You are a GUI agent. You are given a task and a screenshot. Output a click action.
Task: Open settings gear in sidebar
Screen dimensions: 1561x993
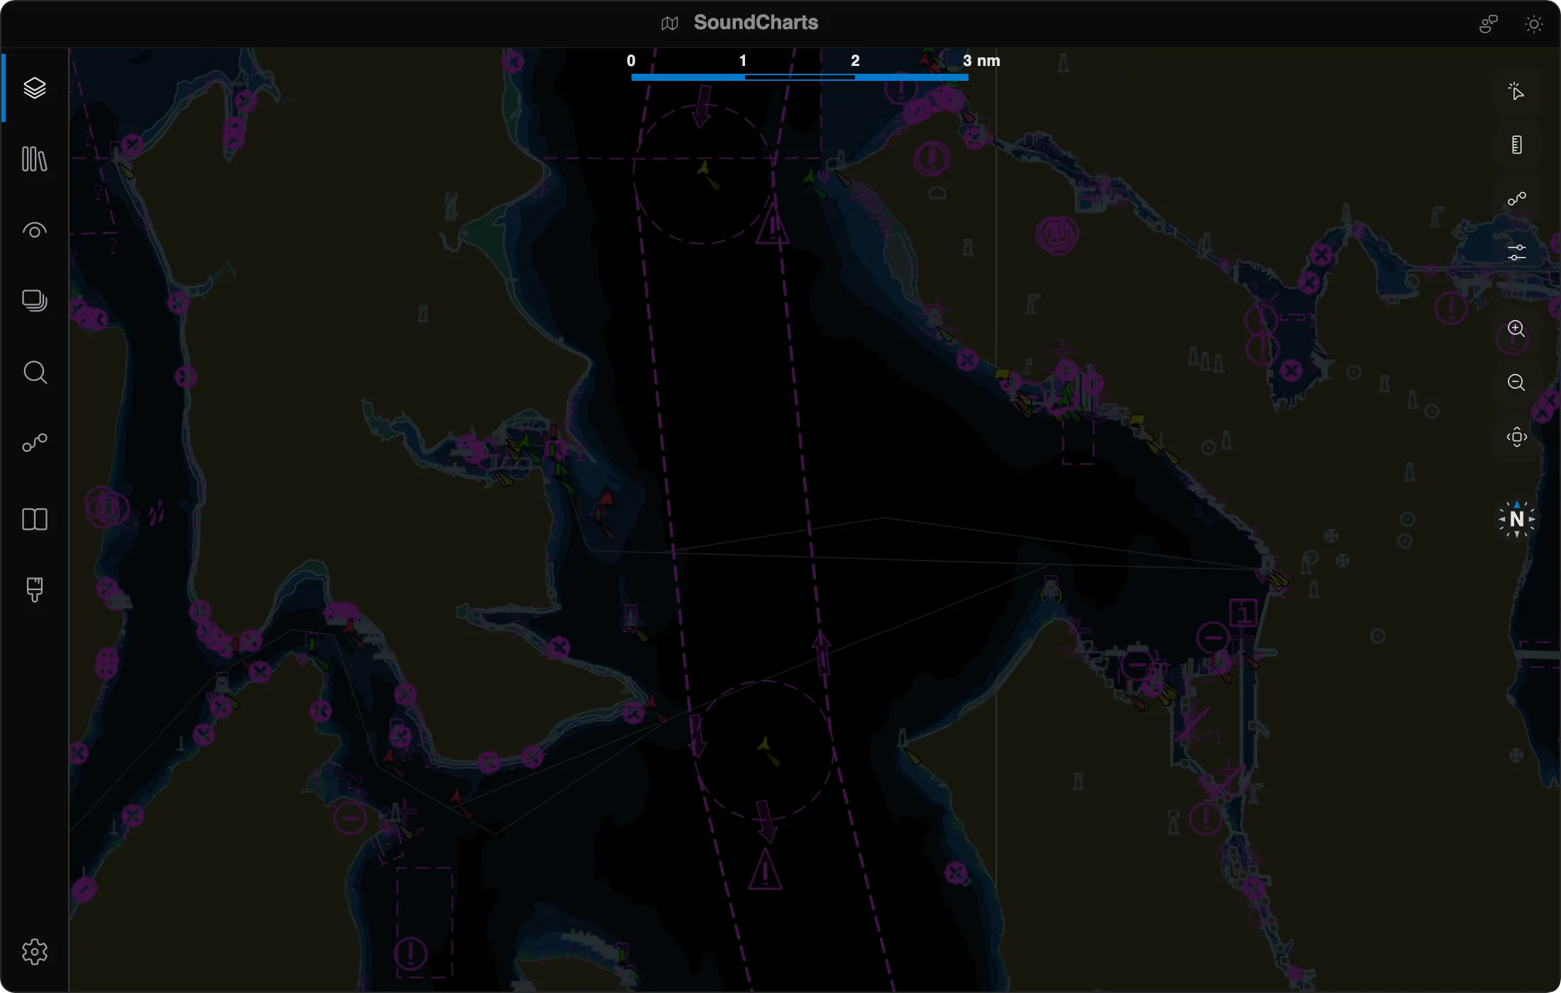pyautogui.click(x=34, y=952)
